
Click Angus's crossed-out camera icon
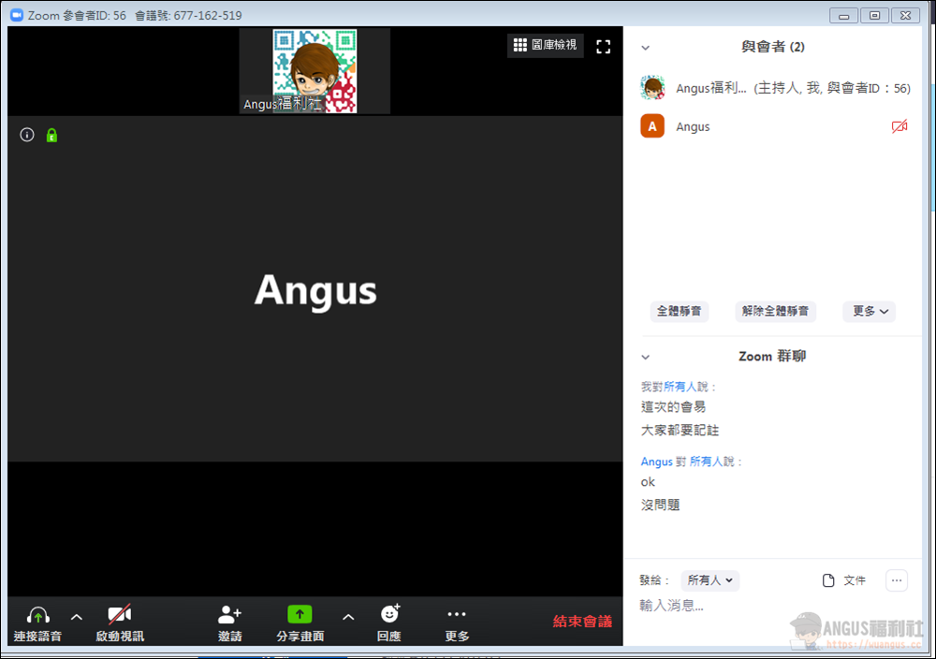click(899, 126)
